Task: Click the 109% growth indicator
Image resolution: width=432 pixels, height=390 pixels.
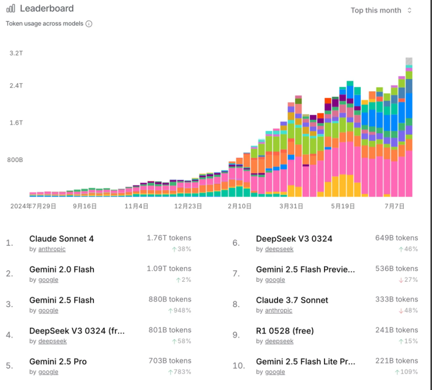Action: (406, 372)
